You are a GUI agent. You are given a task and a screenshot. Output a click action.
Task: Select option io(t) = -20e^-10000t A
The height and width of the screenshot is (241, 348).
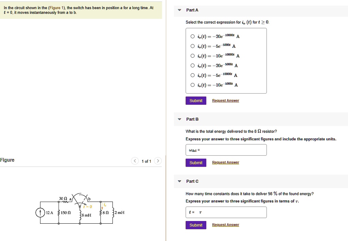[x=193, y=36]
